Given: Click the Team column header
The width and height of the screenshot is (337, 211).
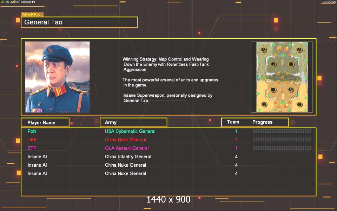Looking at the screenshot, I should click(233, 122).
